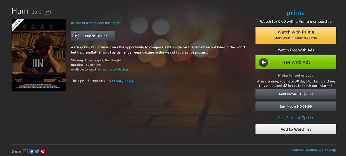Viewport: 346px width, 156px height.
Task: Open Send us Feedback link
Action: [305, 150]
